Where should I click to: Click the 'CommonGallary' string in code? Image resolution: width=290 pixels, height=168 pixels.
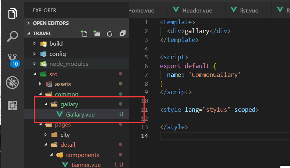tap(215, 75)
